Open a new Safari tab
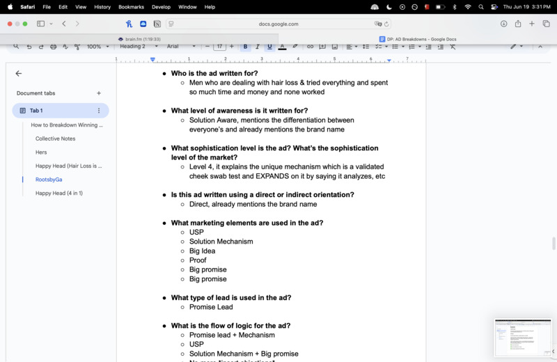 click(x=532, y=24)
